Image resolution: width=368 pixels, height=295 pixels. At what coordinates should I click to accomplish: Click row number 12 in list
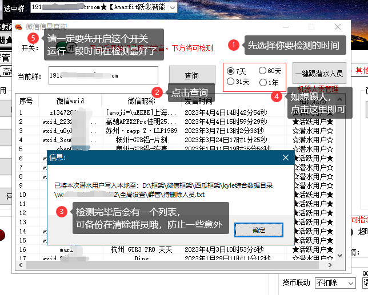[22, 213]
